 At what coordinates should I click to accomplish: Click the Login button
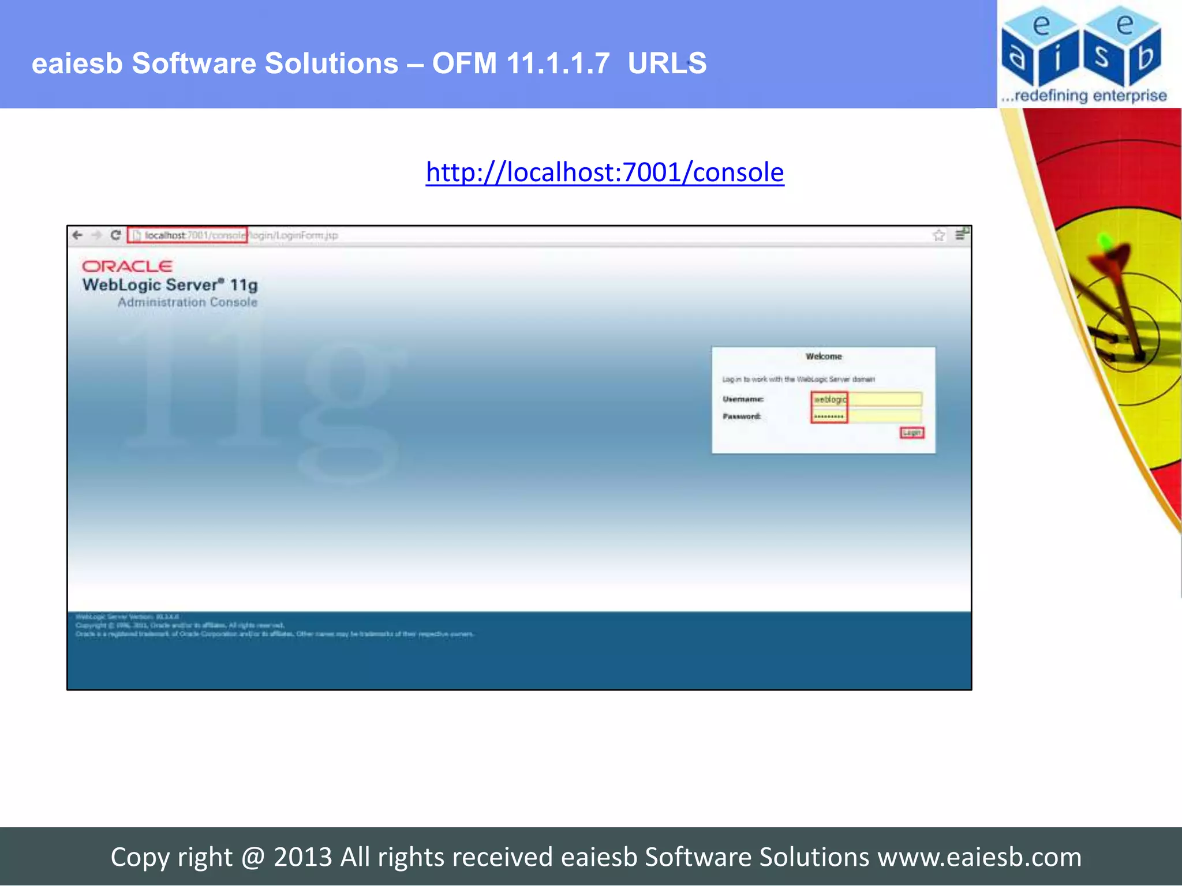point(912,433)
